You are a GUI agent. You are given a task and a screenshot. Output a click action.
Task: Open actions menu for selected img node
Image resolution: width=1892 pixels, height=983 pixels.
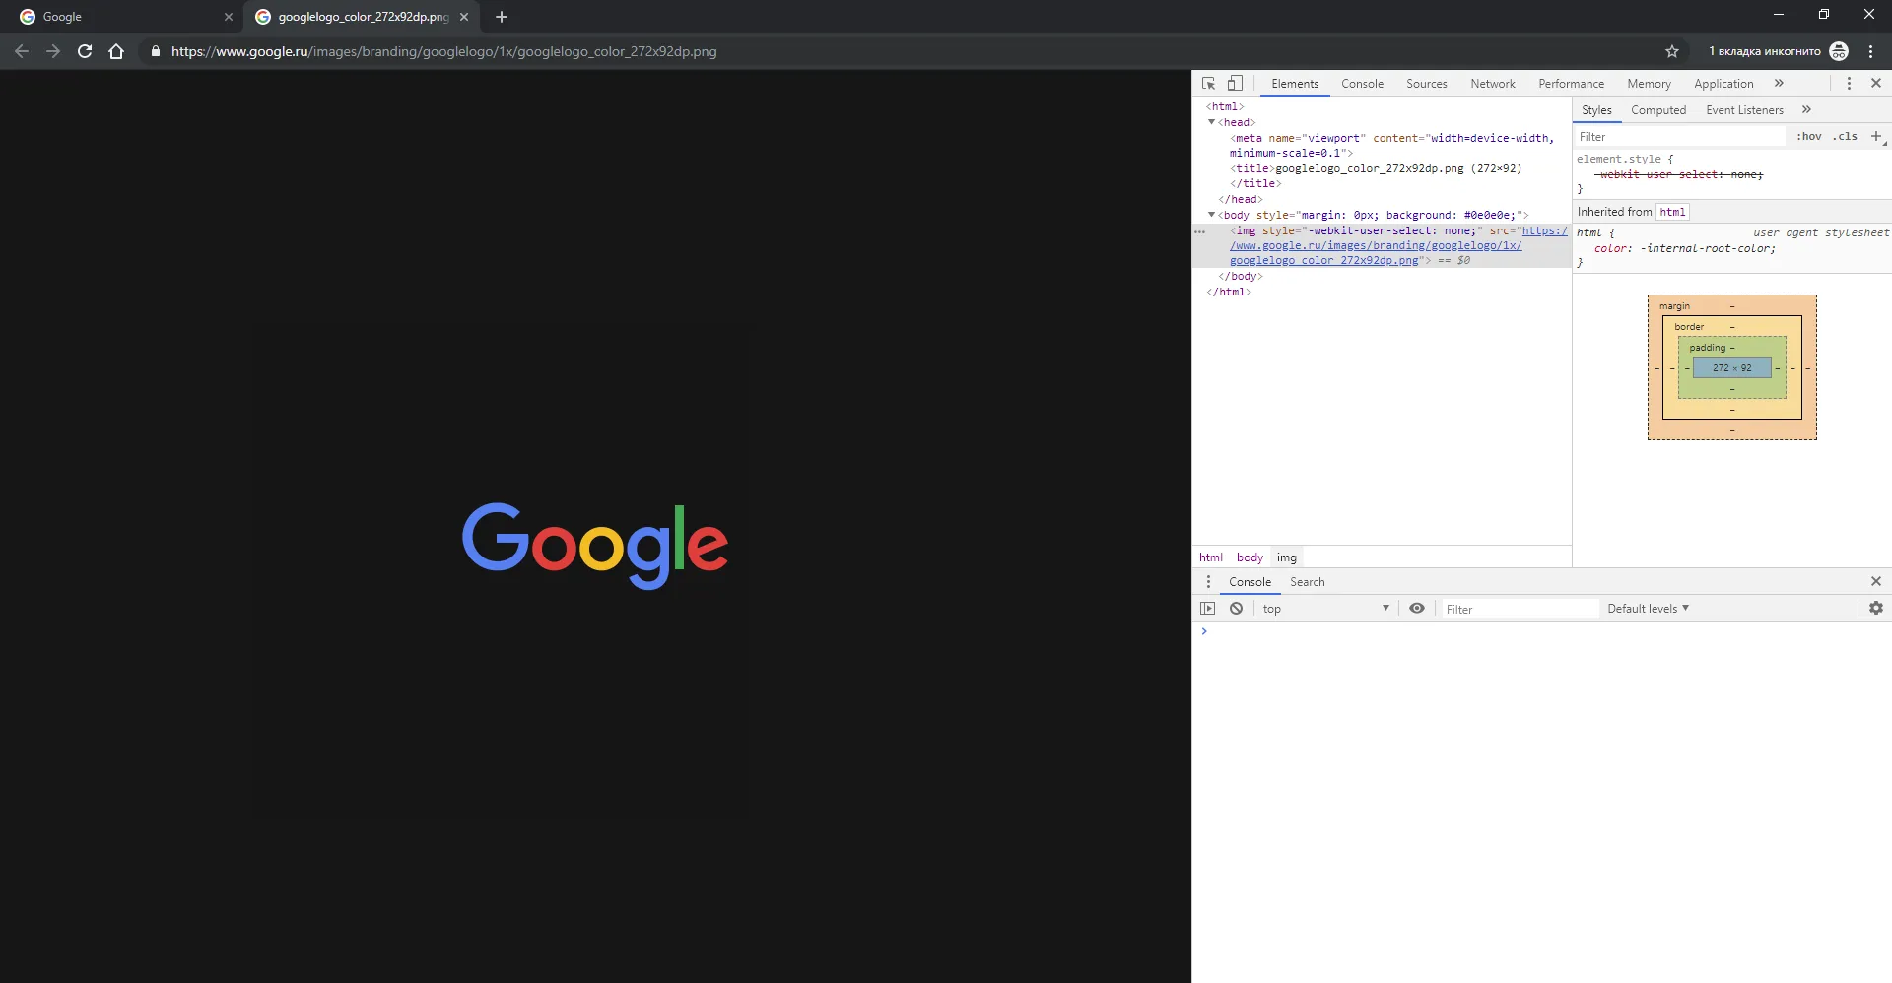[1200, 231]
